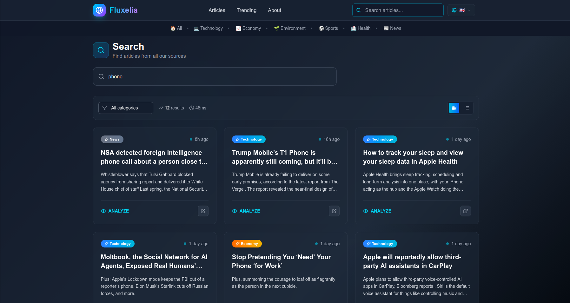This screenshot has height=303, width=570.
Task: Click the Fluxelia globe logo icon
Action: pyautogui.click(x=99, y=10)
